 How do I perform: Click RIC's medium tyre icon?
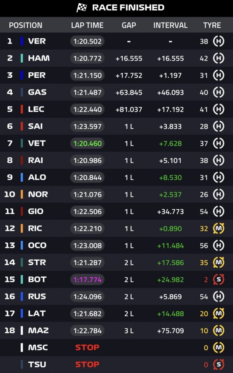pos(219,229)
